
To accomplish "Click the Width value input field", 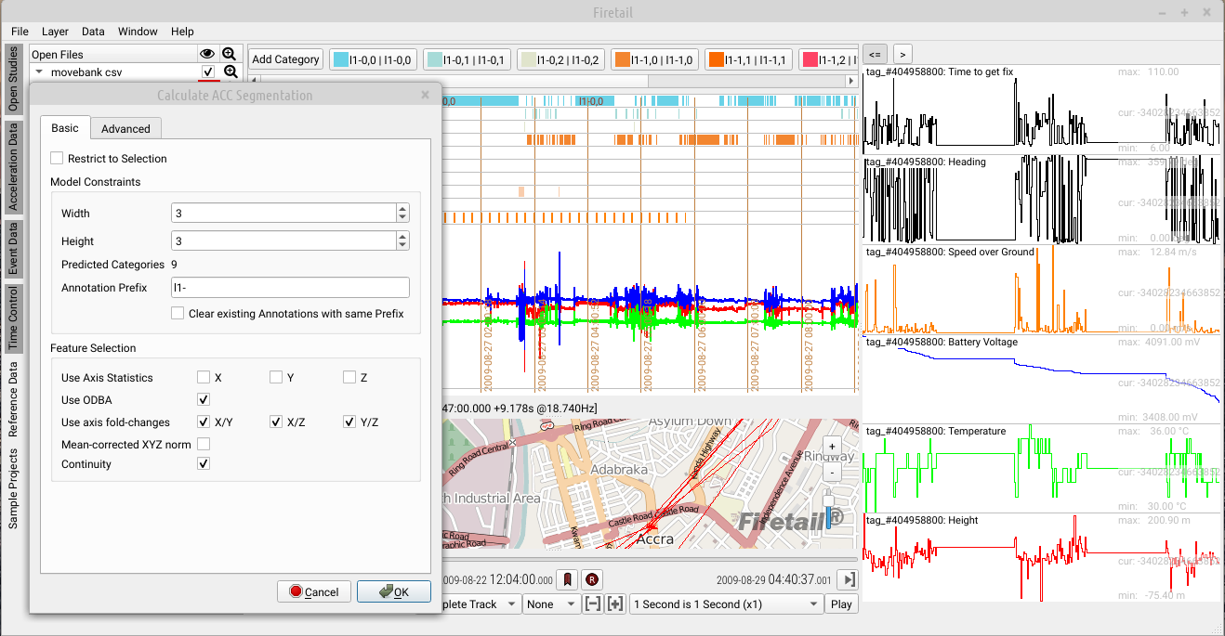I will (x=283, y=214).
